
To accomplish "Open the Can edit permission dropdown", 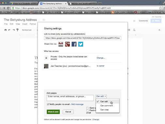I will 101,96.
